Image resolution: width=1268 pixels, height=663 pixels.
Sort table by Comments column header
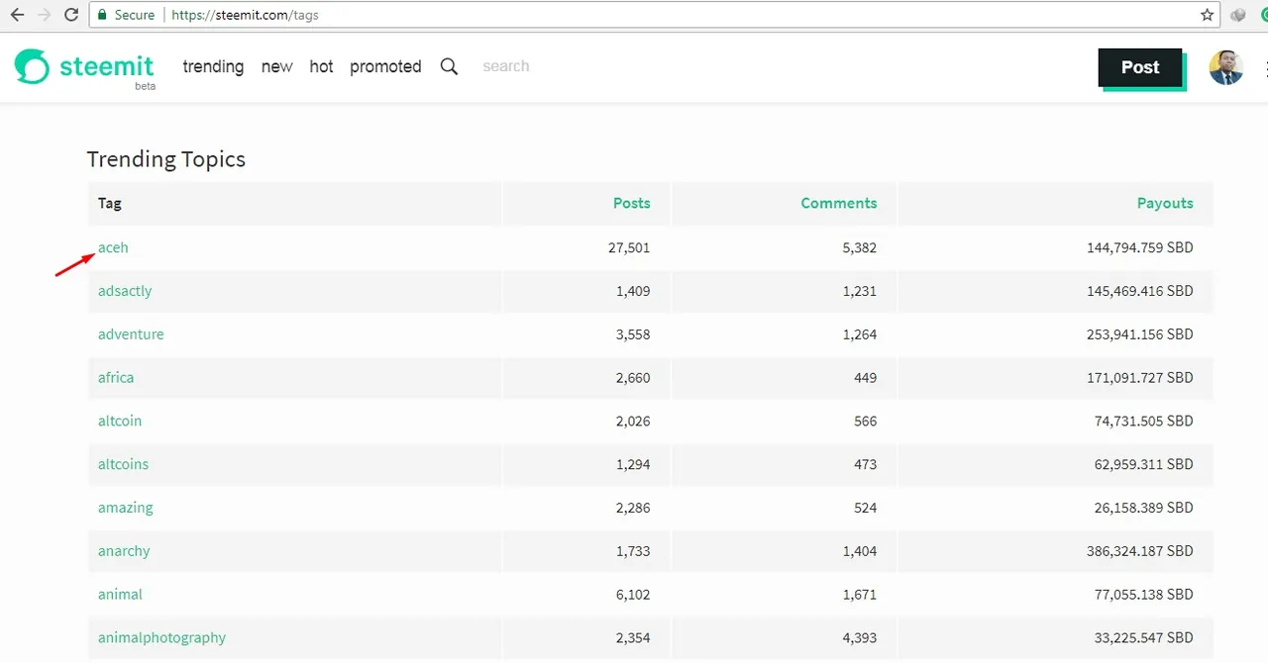(x=839, y=203)
